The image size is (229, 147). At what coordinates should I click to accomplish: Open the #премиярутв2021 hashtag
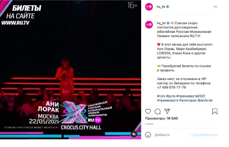(x=190, y=96)
